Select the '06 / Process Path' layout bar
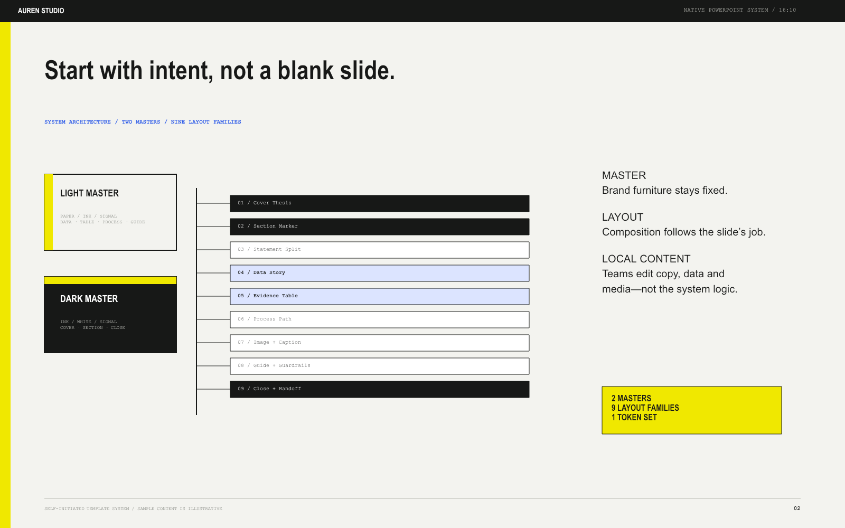 pyautogui.click(x=380, y=319)
